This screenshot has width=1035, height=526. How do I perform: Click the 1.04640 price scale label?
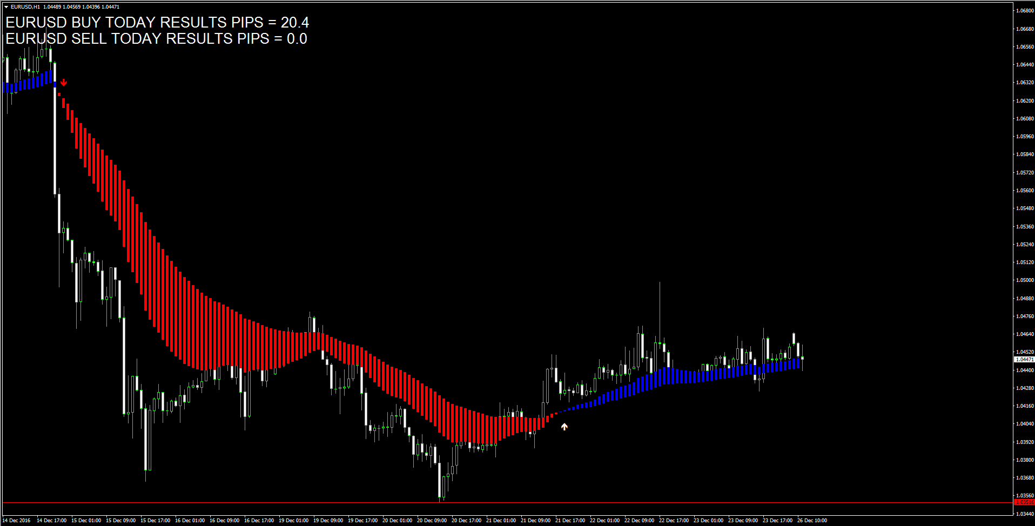coord(1025,334)
